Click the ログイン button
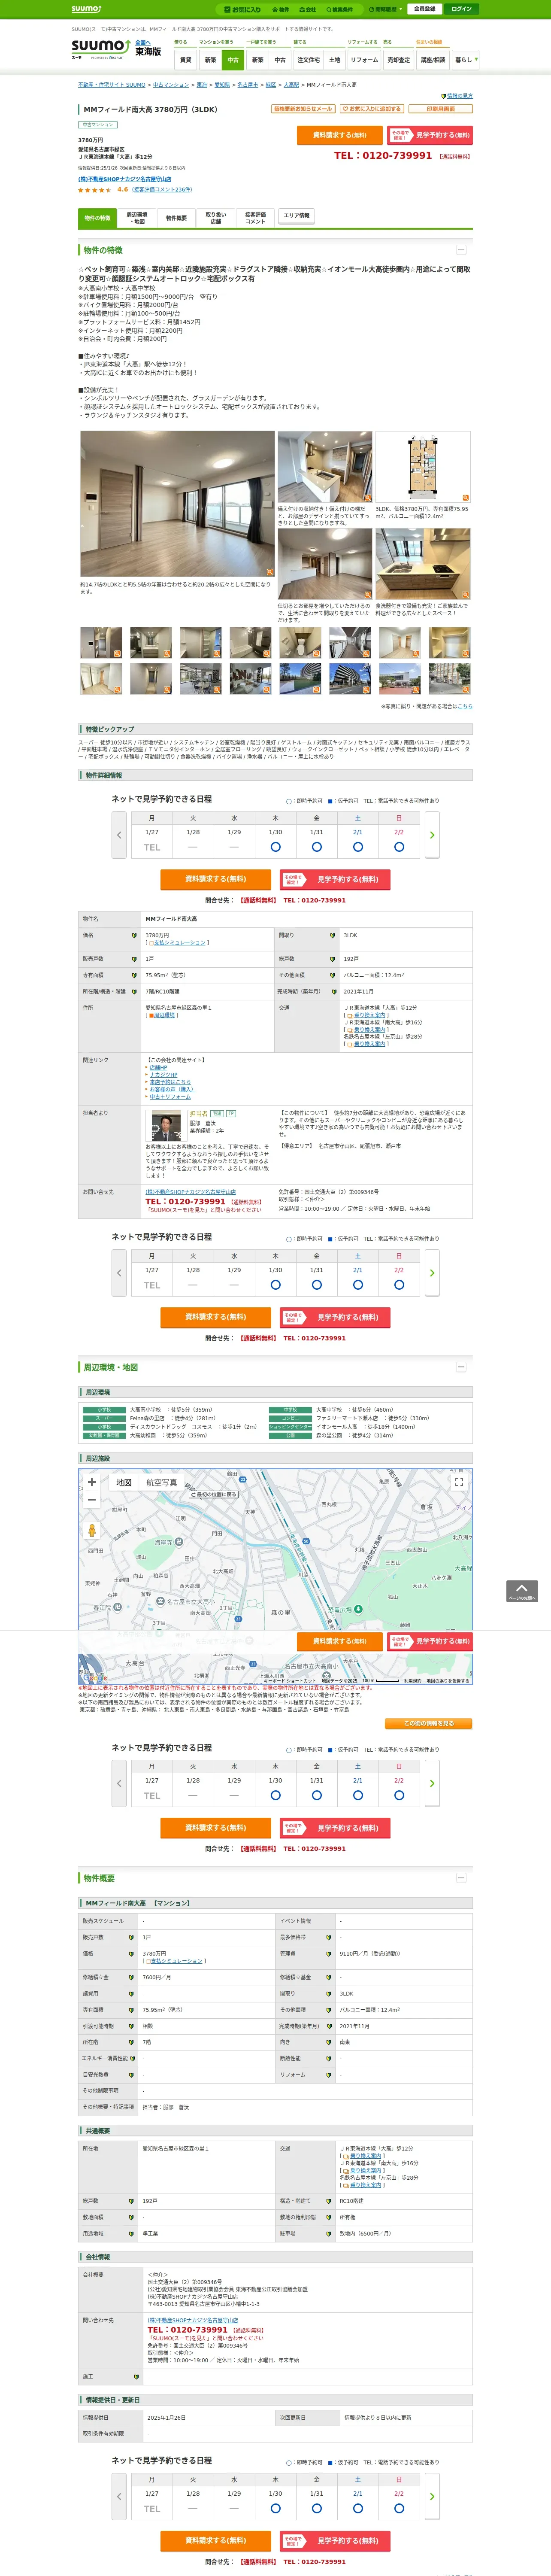 (461, 9)
